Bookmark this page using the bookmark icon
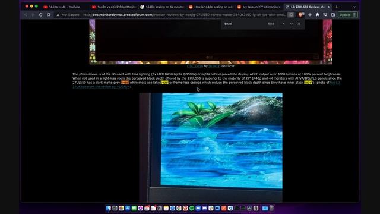The image size is (380, 214). [49, 15]
